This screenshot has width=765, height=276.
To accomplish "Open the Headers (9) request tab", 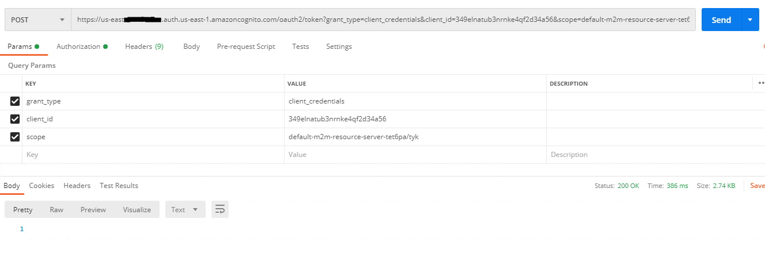I will point(144,47).
